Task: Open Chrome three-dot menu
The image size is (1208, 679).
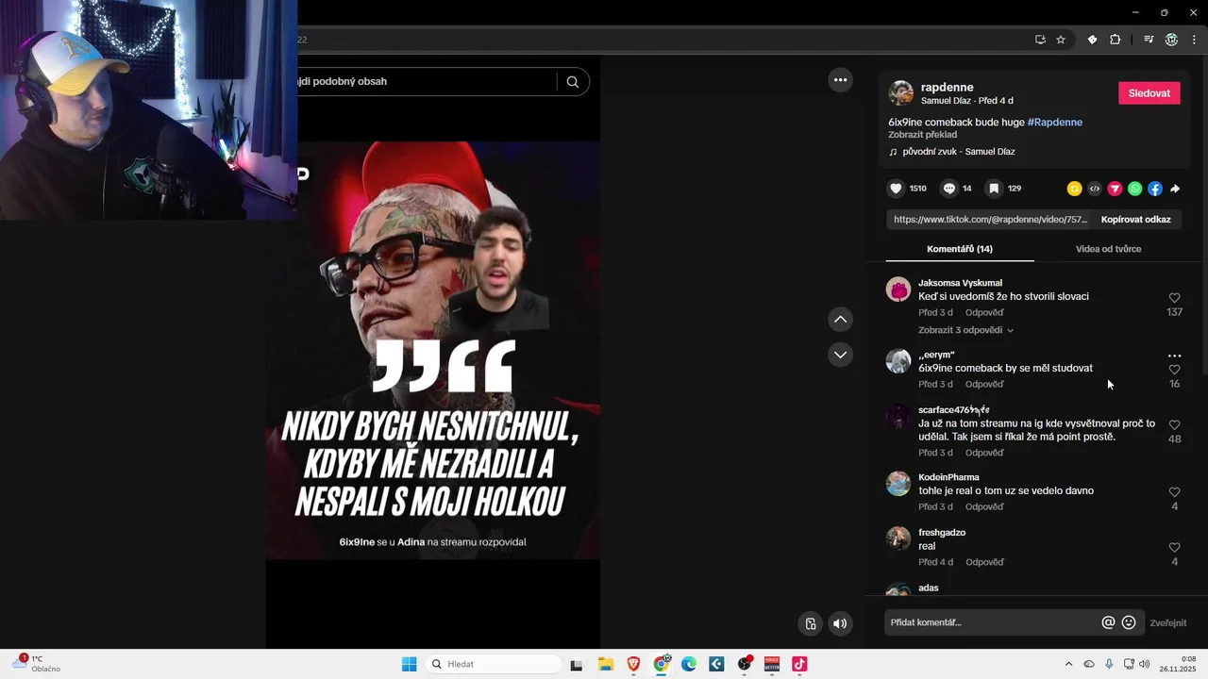Action: pyautogui.click(x=1194, y=40)
